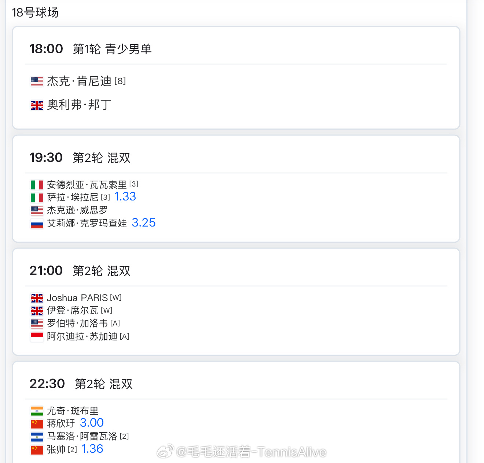Open player 杰克·肯尼迪 seeded 8
The image size is (484, 463).
[x=86, y=81]
